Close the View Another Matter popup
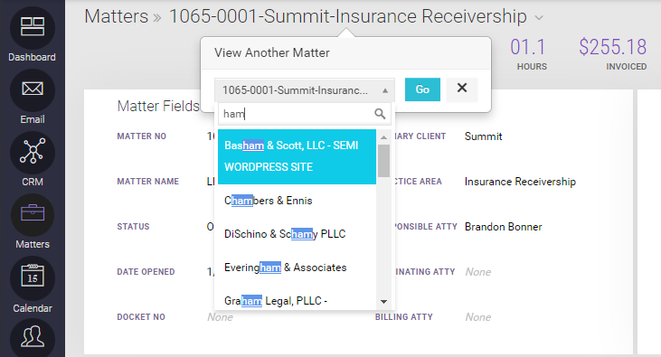Screen dimensions: 661x357 coord(462,89)
